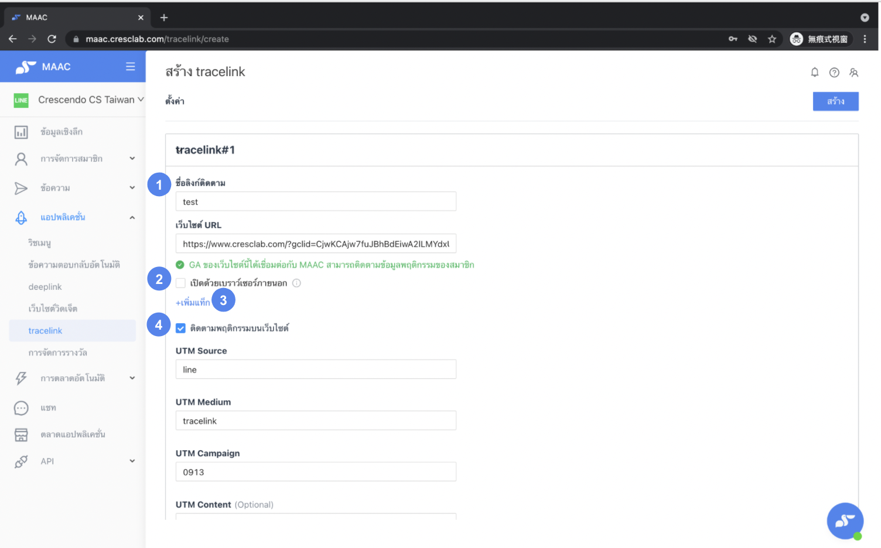The image size is (881, 548).
Task: Select deeplink from the sidebar menu
Action: click(45, 286)
